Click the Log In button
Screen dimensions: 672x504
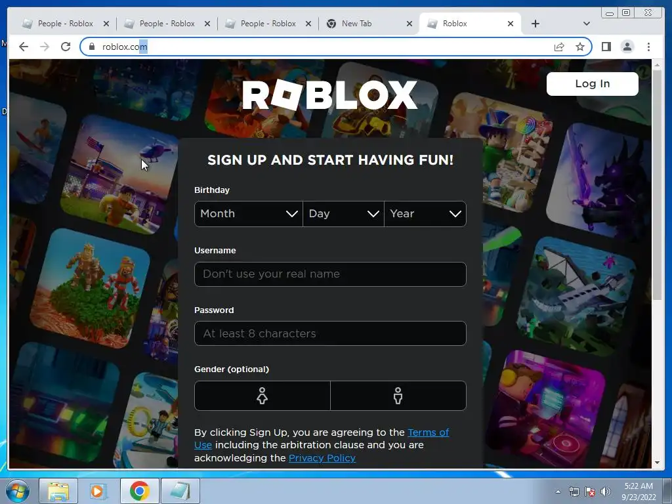click(x=593, y=83)
